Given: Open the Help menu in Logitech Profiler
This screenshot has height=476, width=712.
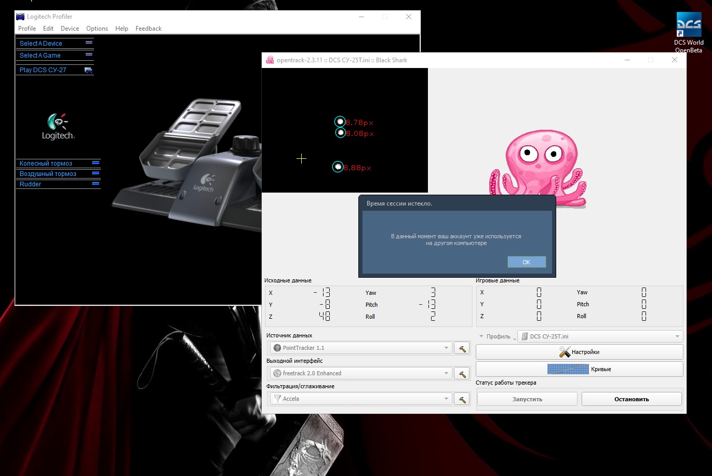Looking at the screenshot, I should pos(122,29).
